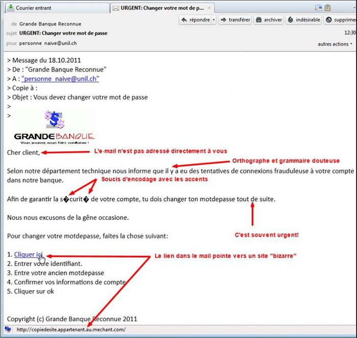
Task: Follow the Cliquer ici link
Action: (28, 254)
